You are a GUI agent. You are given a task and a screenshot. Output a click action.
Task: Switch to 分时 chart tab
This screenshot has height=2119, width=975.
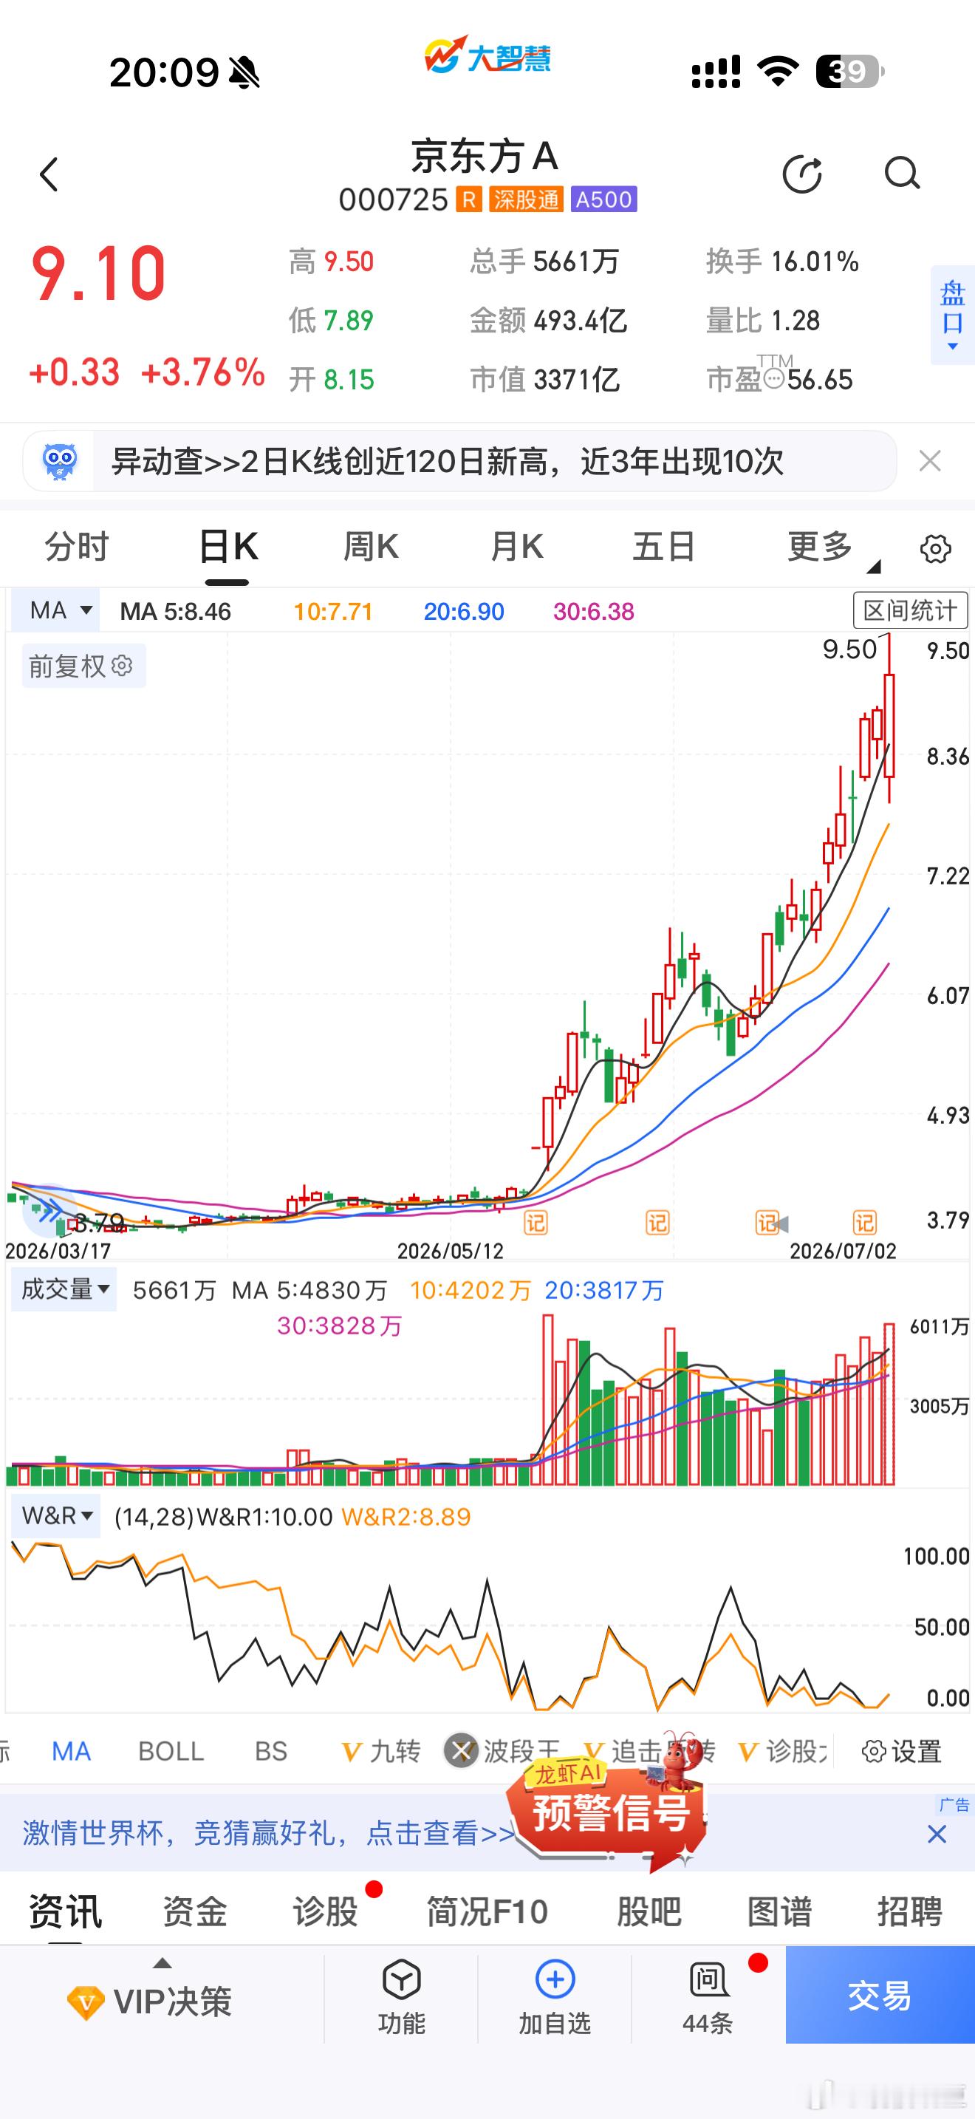77,547
